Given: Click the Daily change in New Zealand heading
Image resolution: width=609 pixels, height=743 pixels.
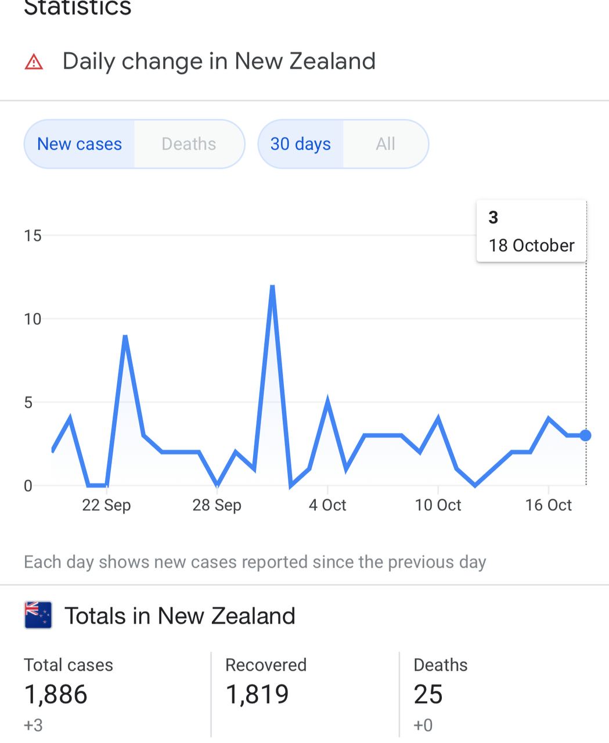Looking at the screenshot, I should (219, 62).
